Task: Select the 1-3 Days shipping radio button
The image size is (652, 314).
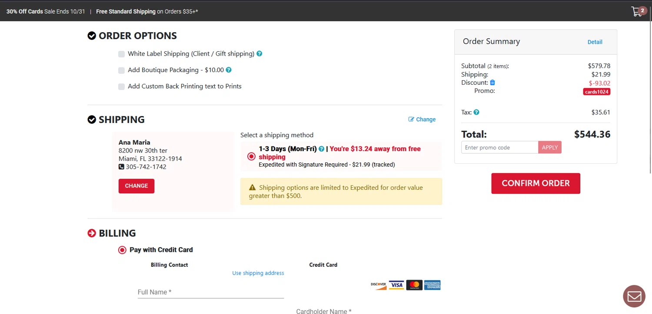Action: coord(251,156)
